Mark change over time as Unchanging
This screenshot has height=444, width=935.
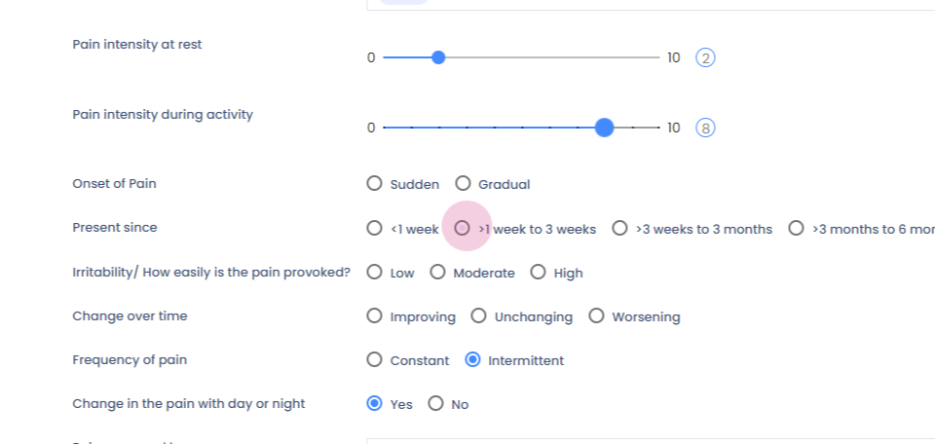tap(478, 315)
